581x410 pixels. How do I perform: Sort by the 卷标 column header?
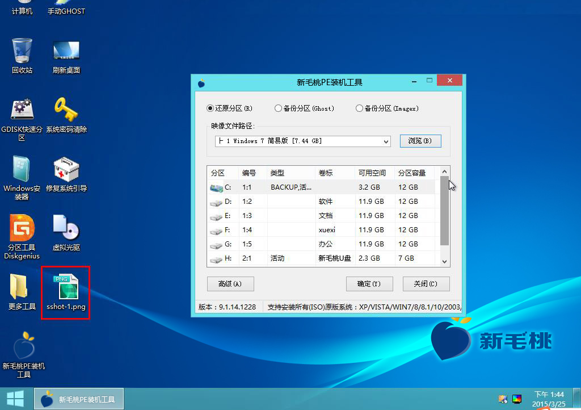[x=335, y=173]
